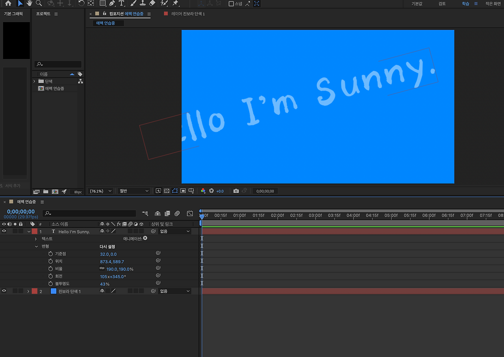Open the 76.1% magnification dropdown
The width and height of the screenshot is (504, 357).
[101, 191]
